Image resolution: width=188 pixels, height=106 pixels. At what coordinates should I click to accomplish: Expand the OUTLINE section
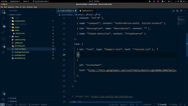tap(13, 98)
